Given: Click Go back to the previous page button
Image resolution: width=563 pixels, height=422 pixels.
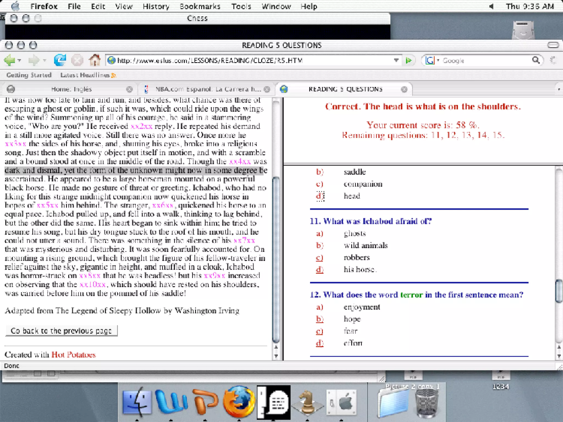Looking at the screenshot, I should coord(61,331).
